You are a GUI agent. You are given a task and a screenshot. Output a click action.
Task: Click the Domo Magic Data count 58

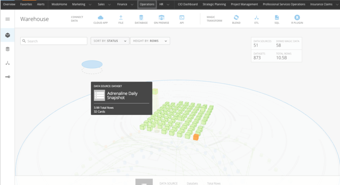[278, 45]
